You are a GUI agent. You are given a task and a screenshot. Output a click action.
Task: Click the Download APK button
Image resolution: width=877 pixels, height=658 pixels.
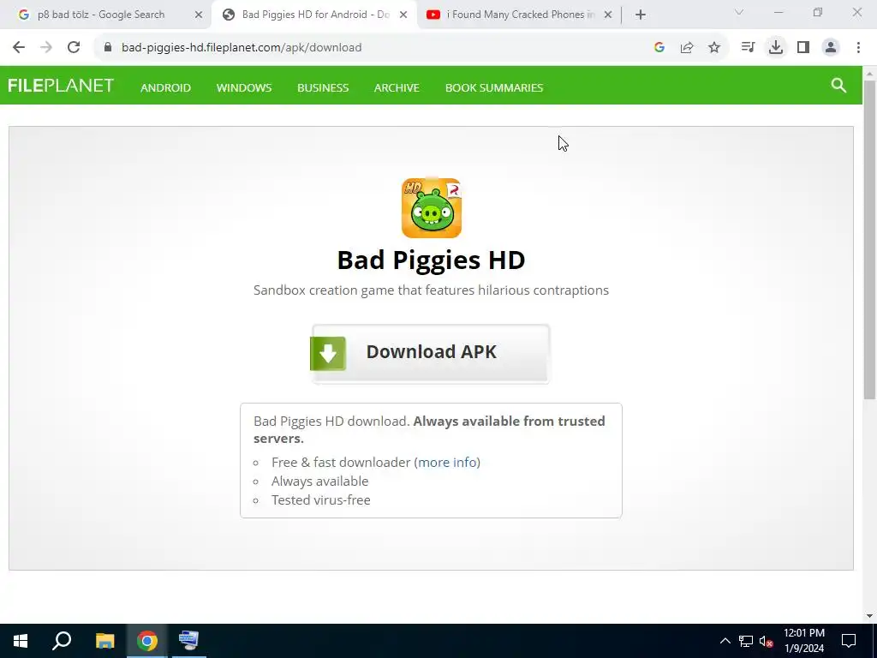[430, 353]
